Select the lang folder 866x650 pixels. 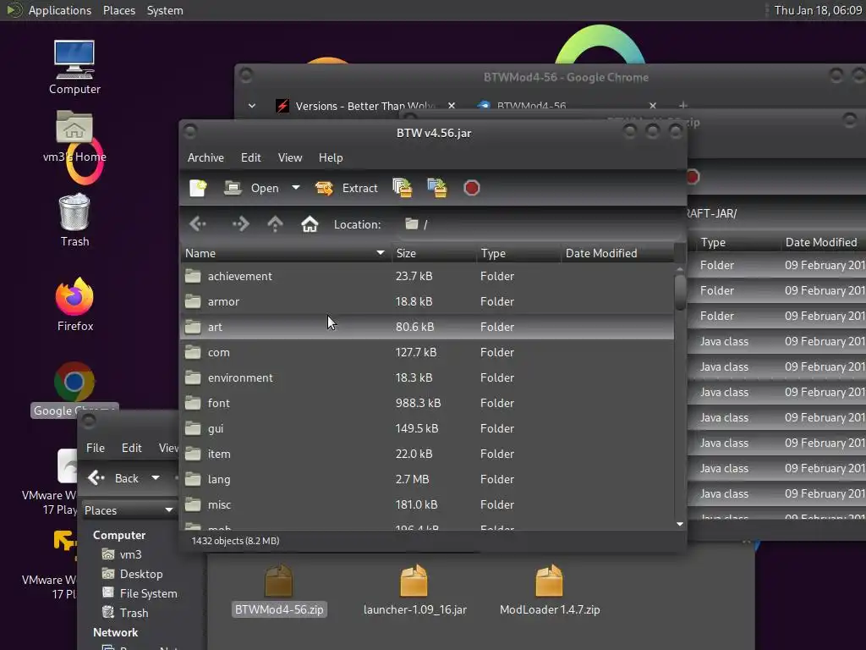point(427,479)
